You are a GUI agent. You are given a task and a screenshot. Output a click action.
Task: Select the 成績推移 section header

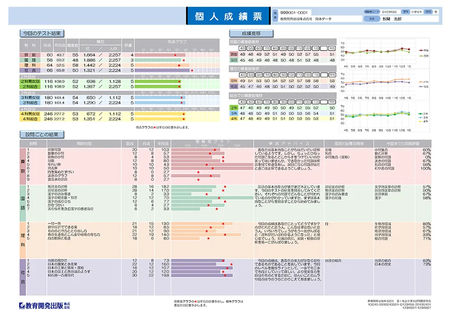[x=251, y=33]
